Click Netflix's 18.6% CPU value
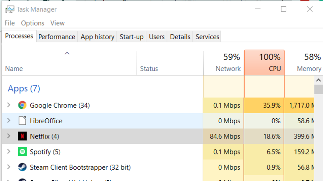Viewport: 323px width, 181px height. (x=272, y=136)
